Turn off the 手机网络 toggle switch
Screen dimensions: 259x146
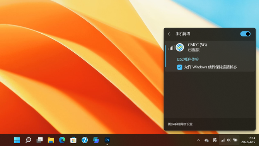coord(245,34)
